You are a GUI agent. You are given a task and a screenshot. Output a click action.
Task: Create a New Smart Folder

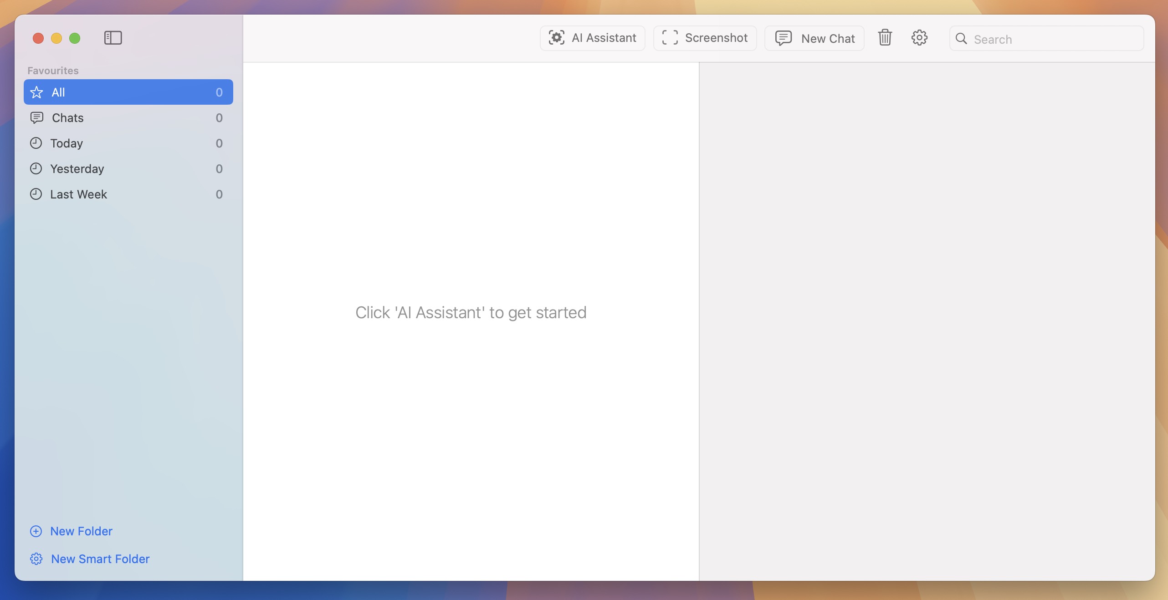(x=99, y=559)
